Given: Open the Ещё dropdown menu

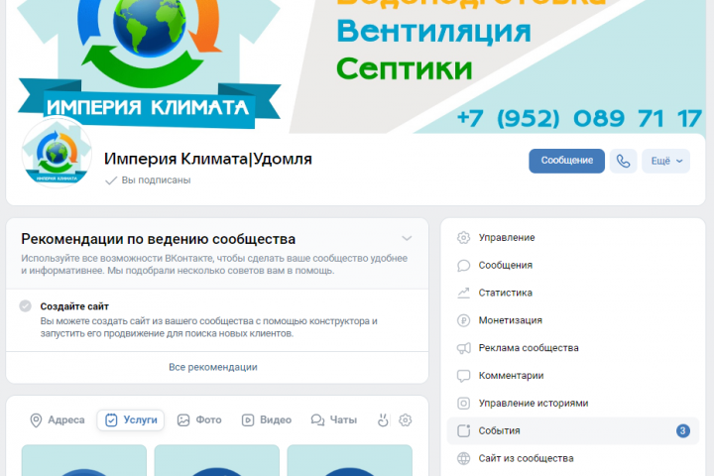Looking at the screenshot, I should (665, 161).
